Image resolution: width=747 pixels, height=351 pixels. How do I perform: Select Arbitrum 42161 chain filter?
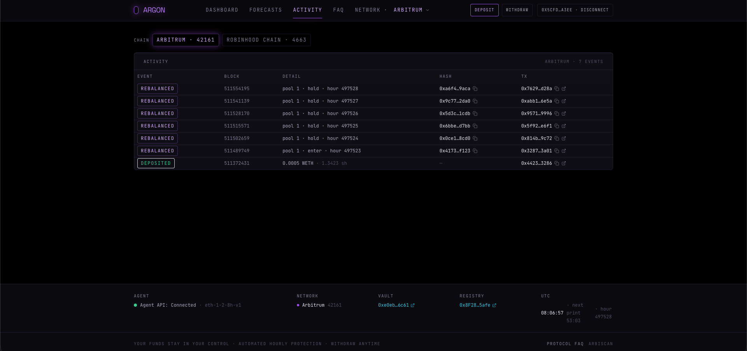click(x=186, y=40)
